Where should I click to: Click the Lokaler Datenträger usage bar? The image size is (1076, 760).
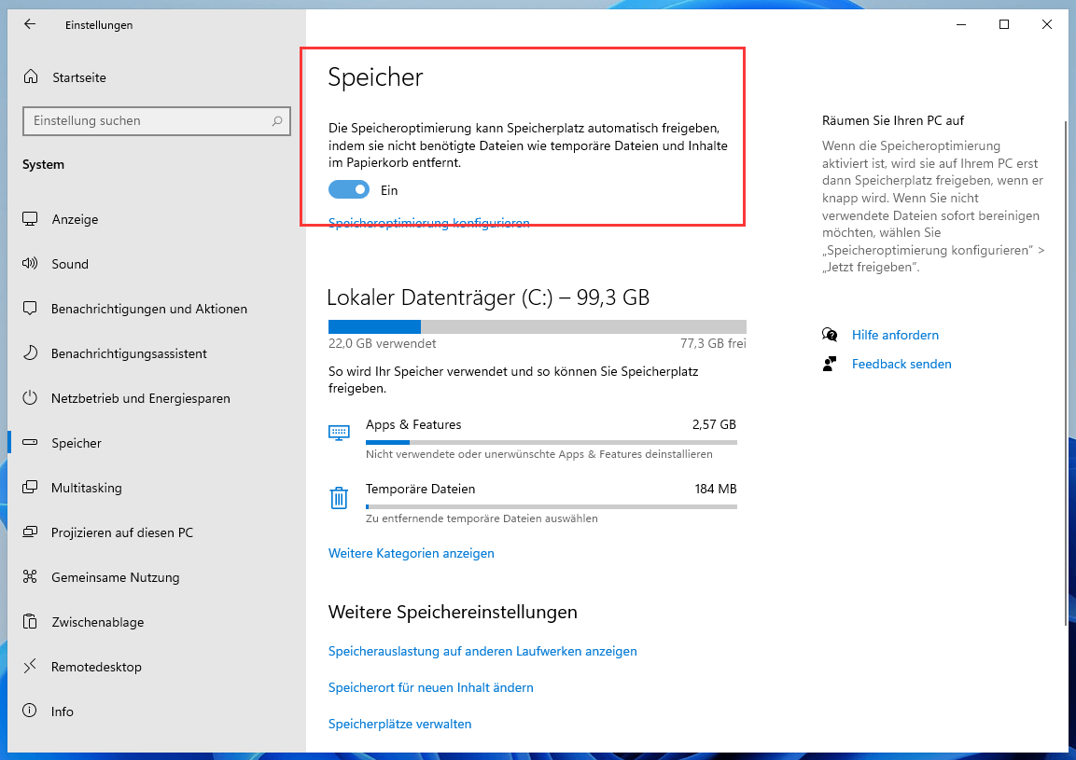pos(537,326)
